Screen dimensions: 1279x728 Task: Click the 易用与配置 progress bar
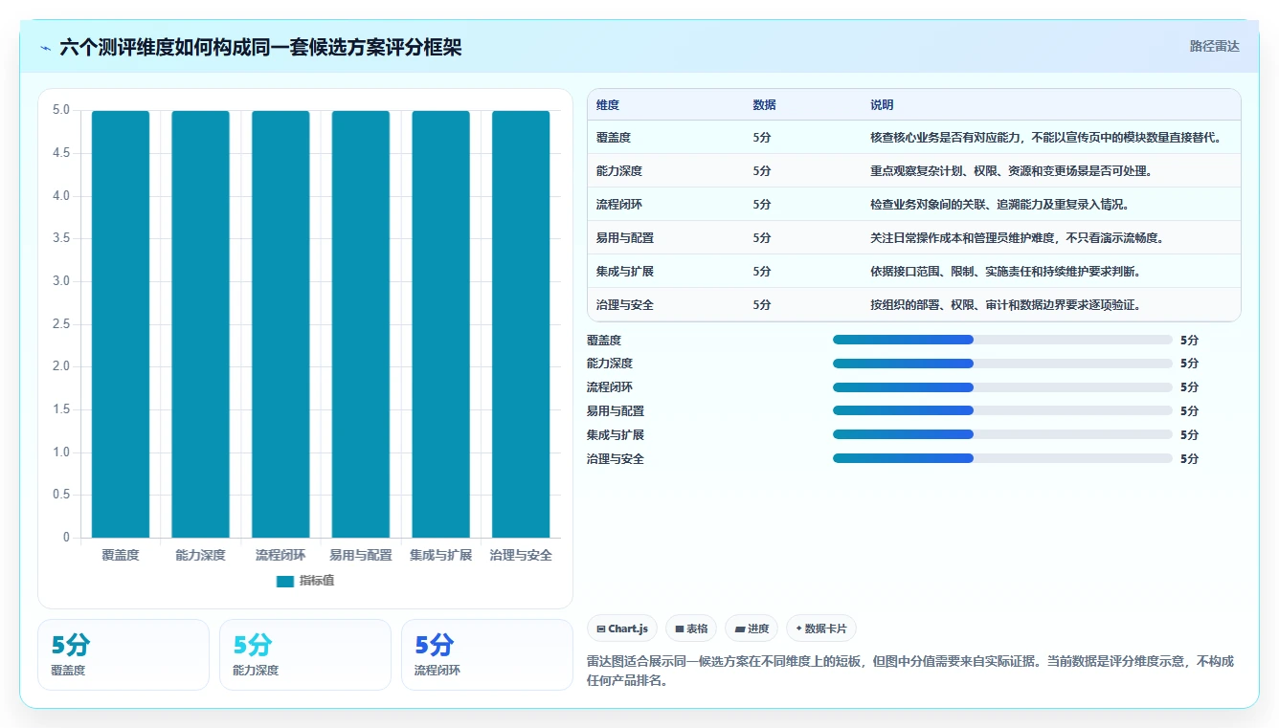point(1002,411)
